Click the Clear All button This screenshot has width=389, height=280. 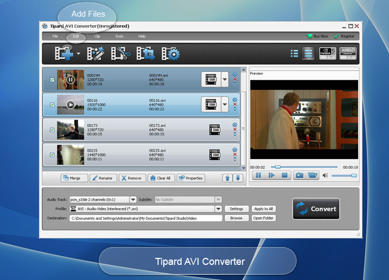point(161,178)
